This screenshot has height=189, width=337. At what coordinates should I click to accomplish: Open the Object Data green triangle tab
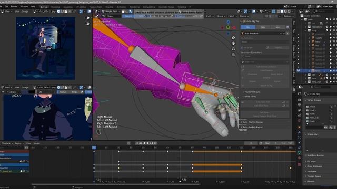point(299,153)
